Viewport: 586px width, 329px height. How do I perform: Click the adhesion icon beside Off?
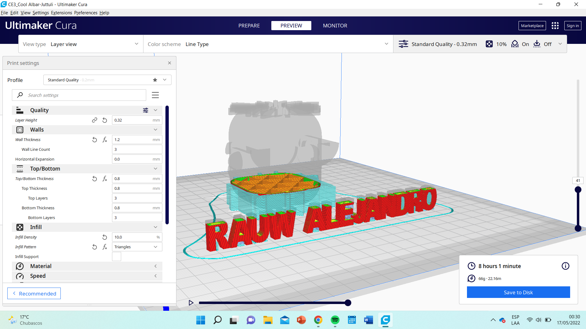[x=537, y=44]
